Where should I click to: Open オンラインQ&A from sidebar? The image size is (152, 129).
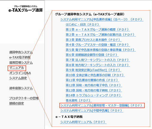(20, 73)
